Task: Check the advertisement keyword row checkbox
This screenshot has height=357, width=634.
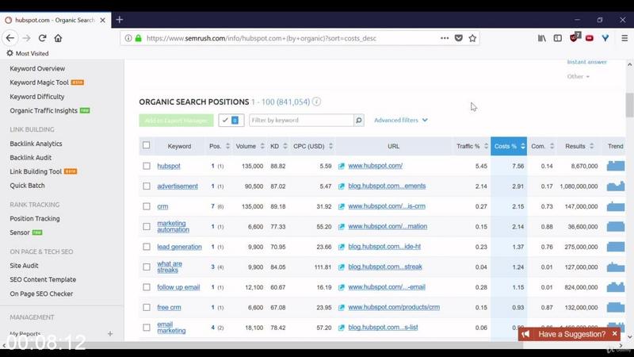Action: (147, 186)
